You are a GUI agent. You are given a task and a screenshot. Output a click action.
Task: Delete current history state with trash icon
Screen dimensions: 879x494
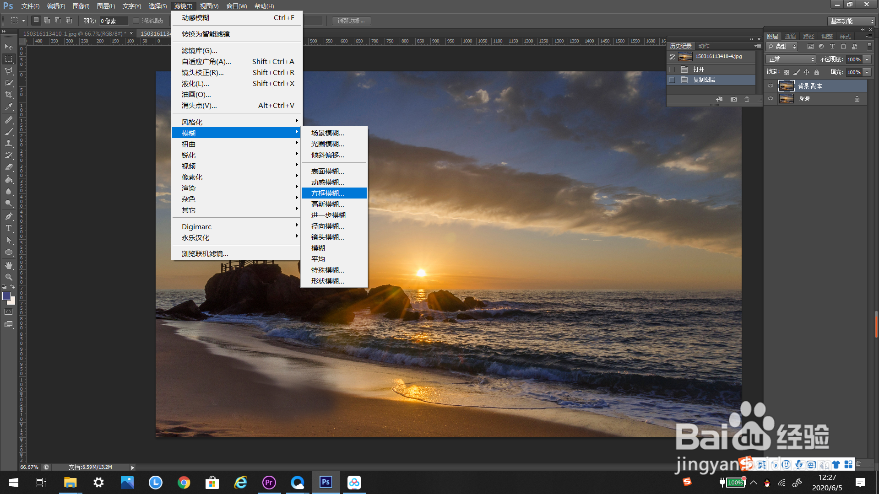pyautogui.click(x=747, y=99)
